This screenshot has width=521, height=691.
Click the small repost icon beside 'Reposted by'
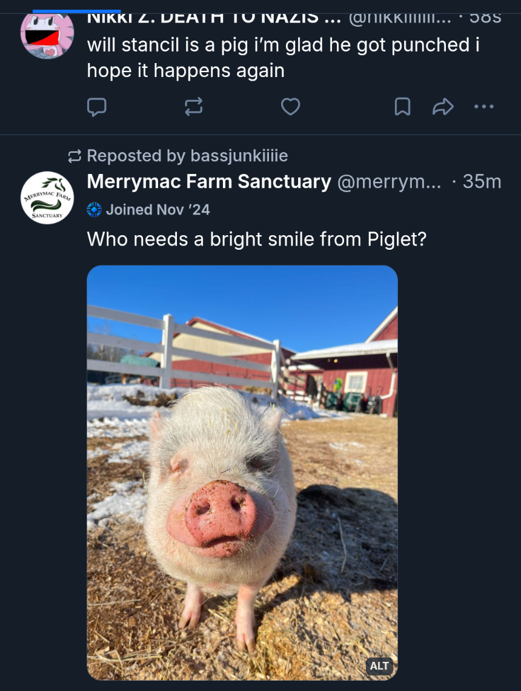click(x=75, y=156)
